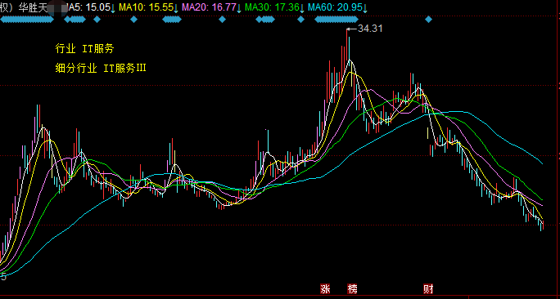Click the single diamond beneath the MA10 label
The width and height of the screenshot is (560, 299).
point(133,20)
